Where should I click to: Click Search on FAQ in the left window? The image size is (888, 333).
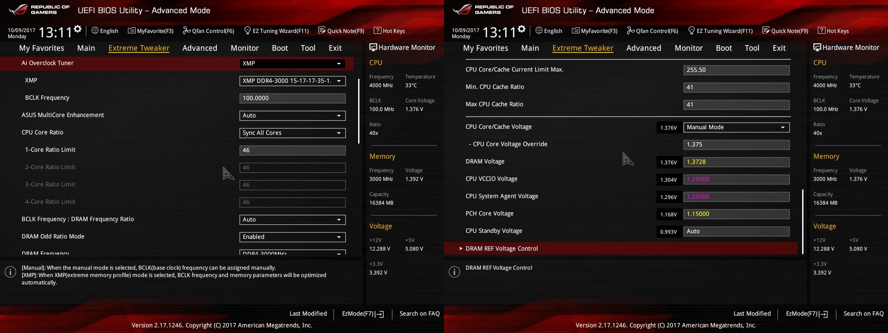pos(420,313)
